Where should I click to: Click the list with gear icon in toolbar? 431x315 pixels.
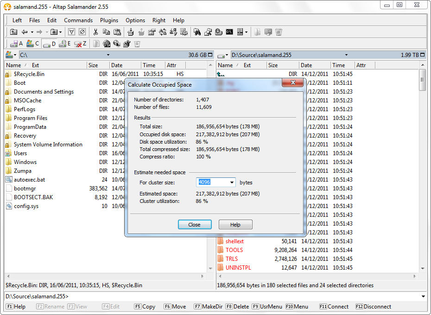pyautogui.click(x=184, y=32)
